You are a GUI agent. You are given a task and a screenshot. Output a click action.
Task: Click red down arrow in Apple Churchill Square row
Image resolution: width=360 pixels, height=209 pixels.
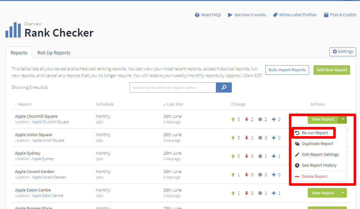[x=246, y=119]
